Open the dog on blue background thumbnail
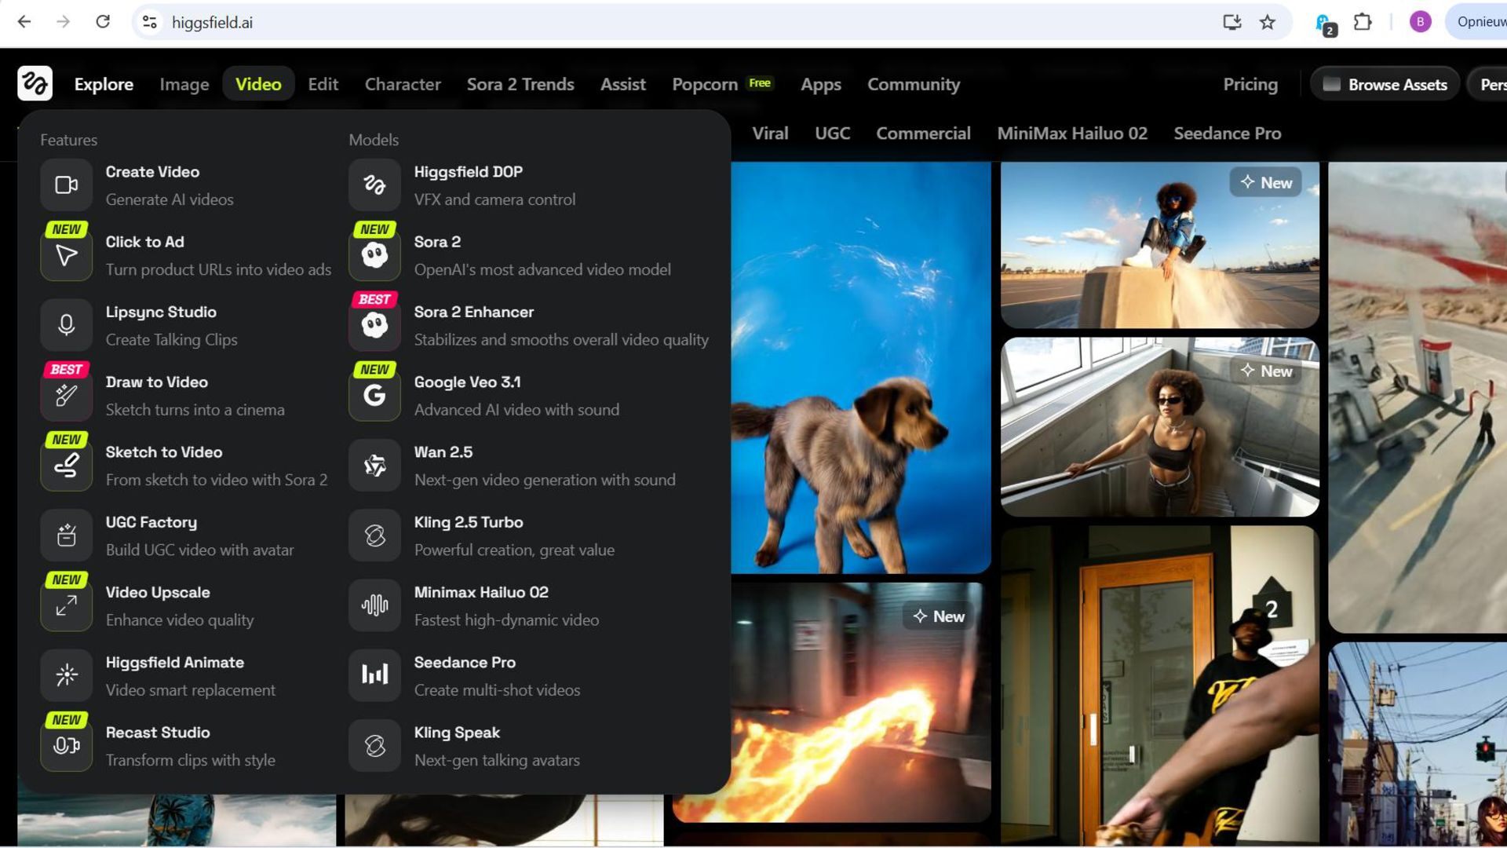 point(860,367)
